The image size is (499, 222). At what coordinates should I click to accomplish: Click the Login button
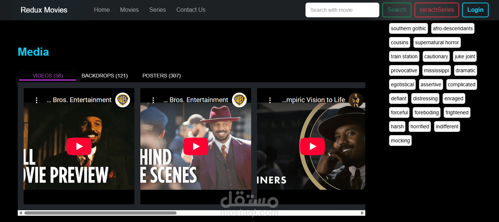(x=475, y=10)
